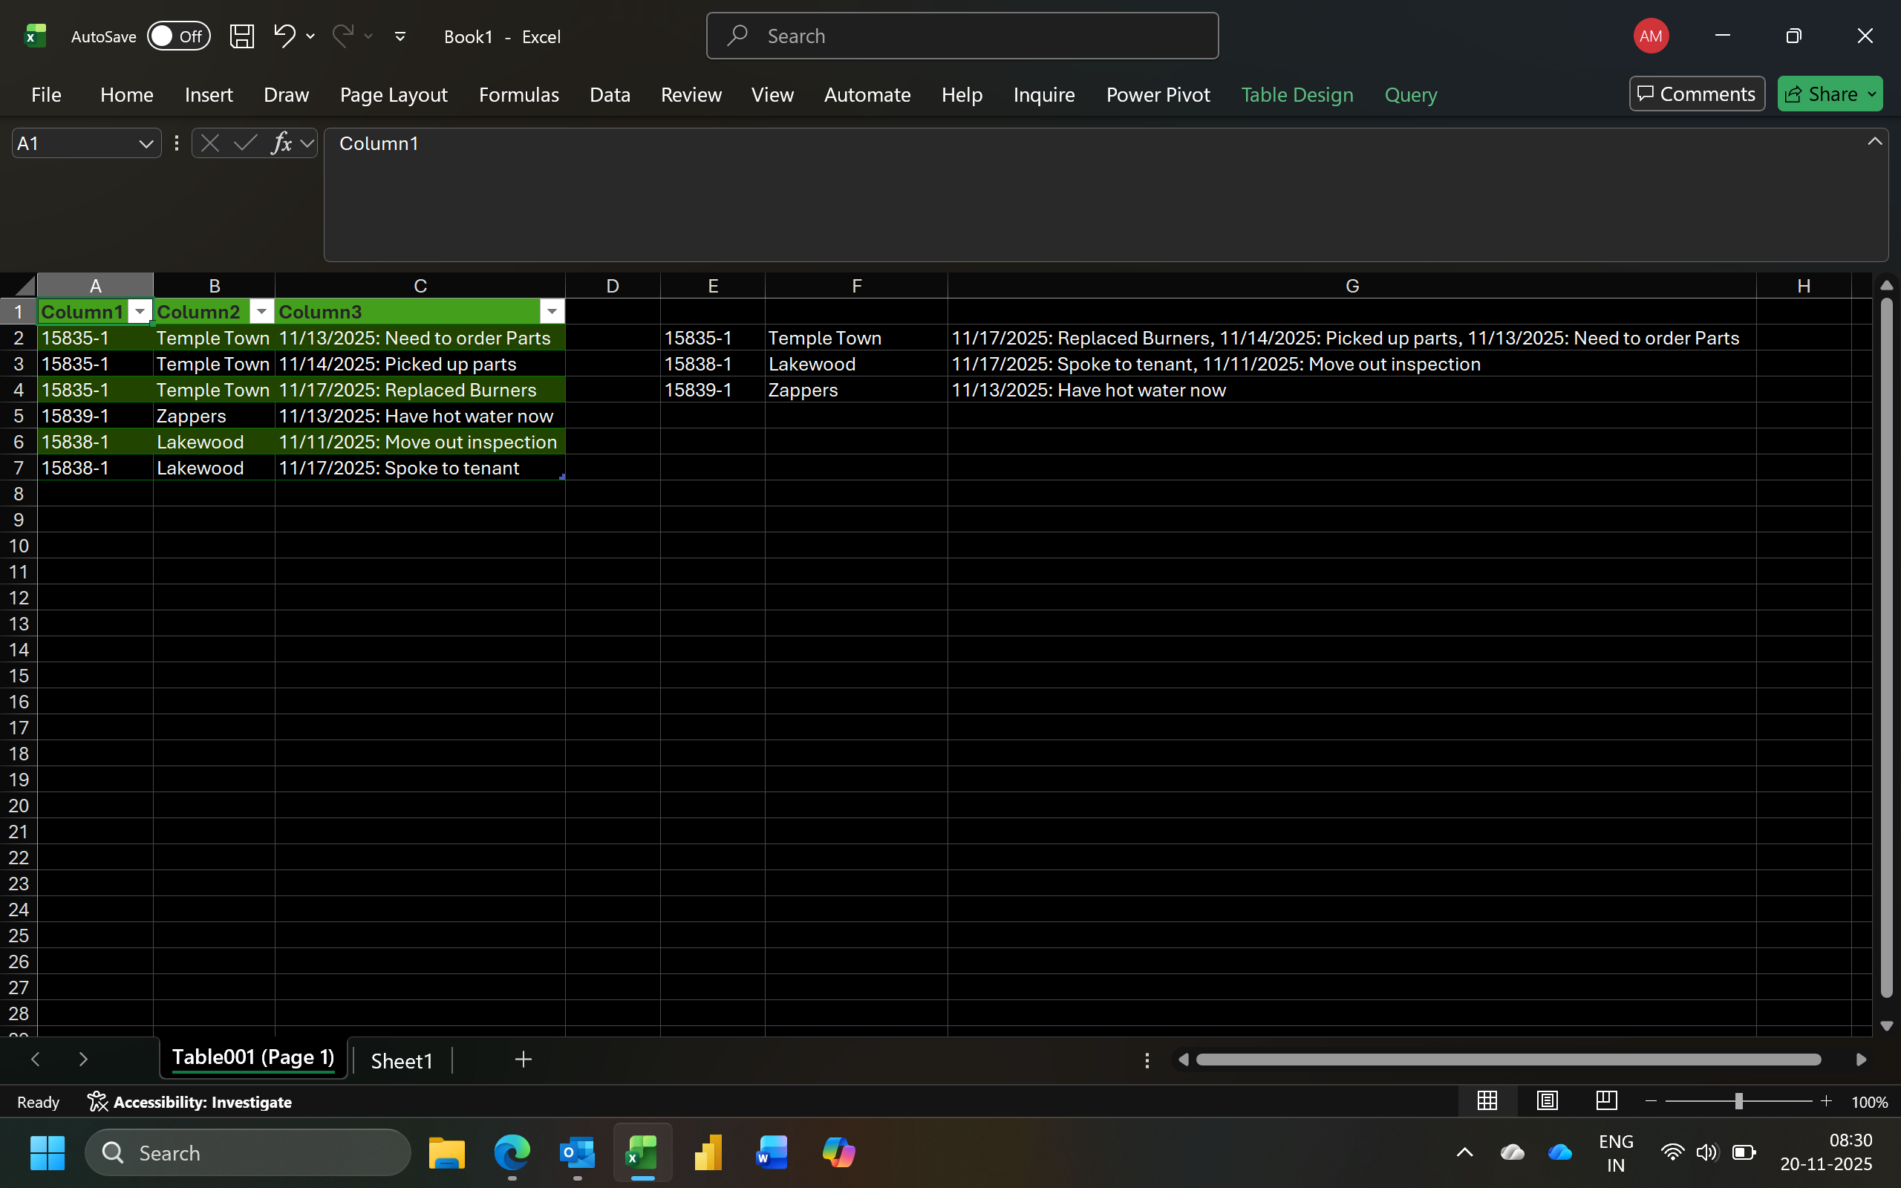Open the Customize Quick Access Toolbar dropdown
Image resolution: width=1901 pixels, height=1188 pixels.
click(400, 36)
